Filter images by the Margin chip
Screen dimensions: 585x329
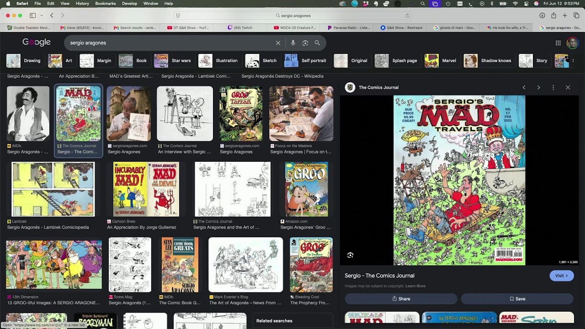click(x=96, y=61)
